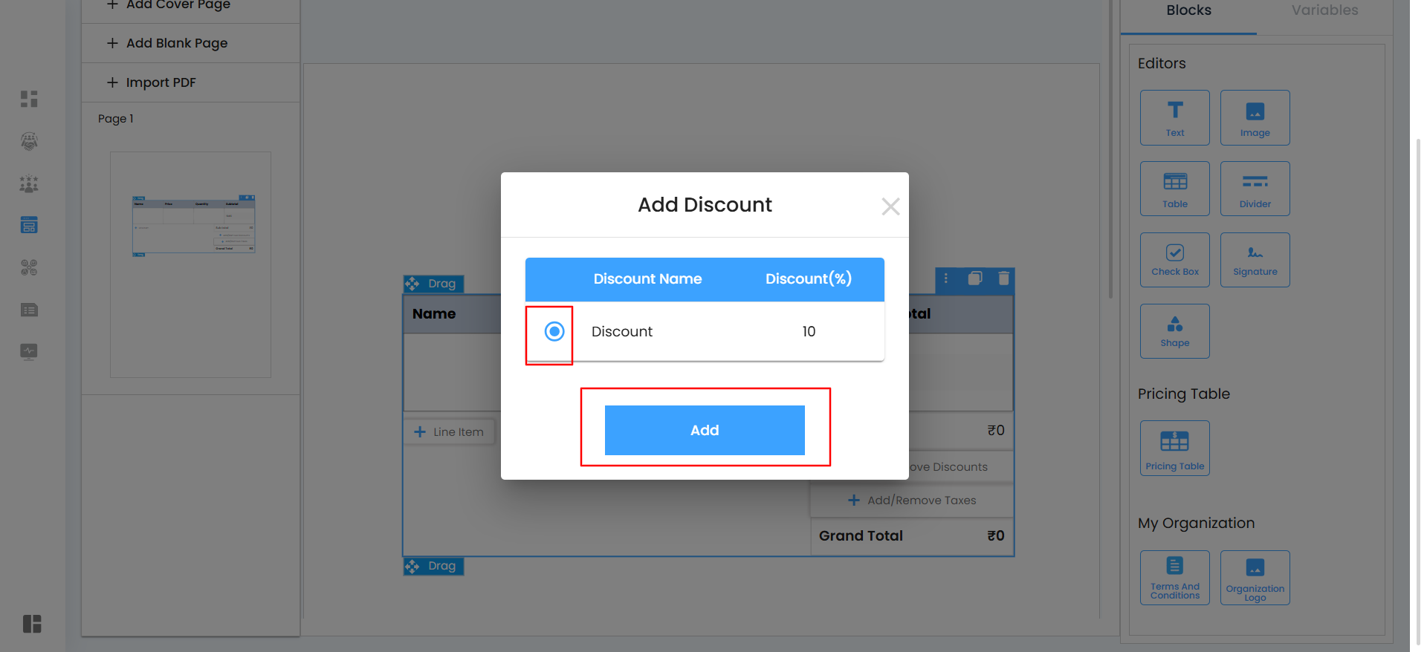
Task: Open the Blocks tab
Action: 1188,10
